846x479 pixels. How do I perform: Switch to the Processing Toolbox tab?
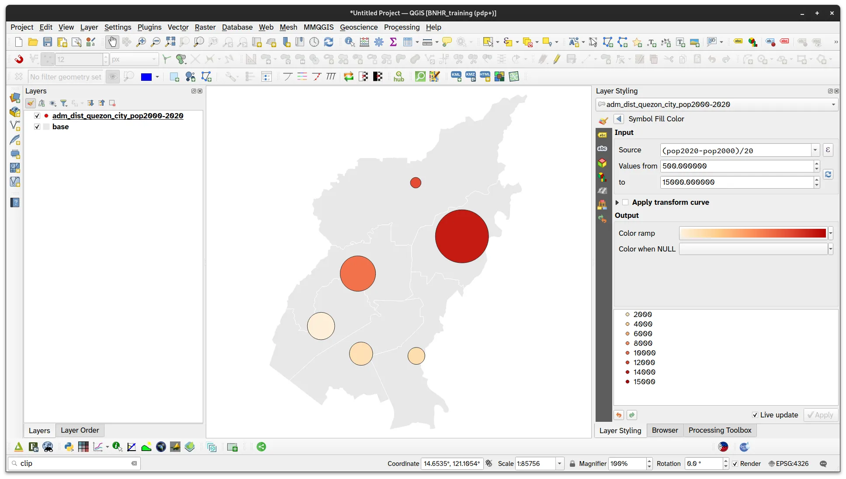720,430
